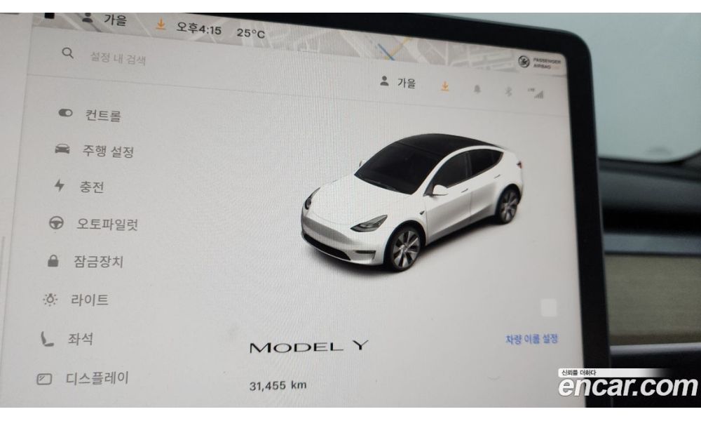
Task: Open the notifications bell icon
Action: coord(477,89)
